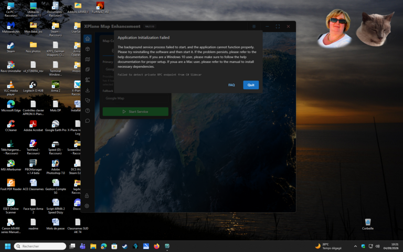Select the Adobe Acrobat desktop icon
The height and width of the screenshot is (252, 403).
[x=33, y=126]
